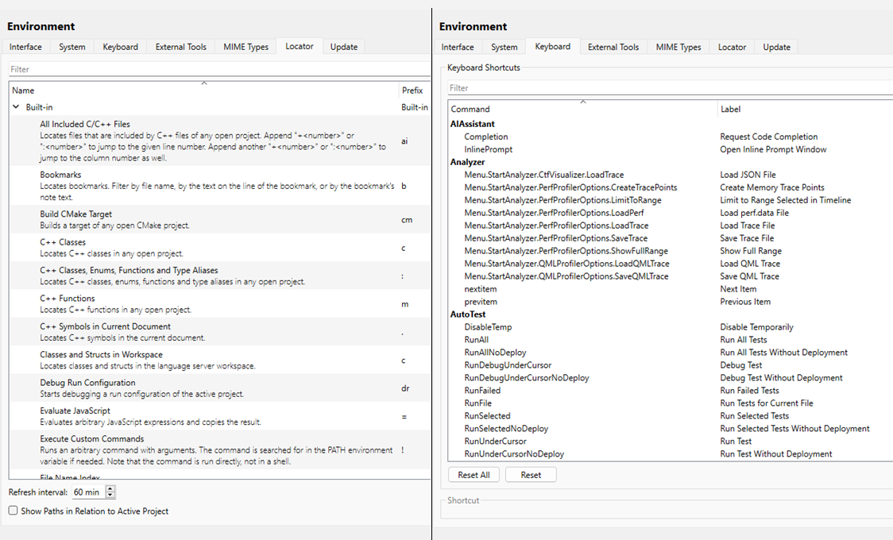Open the Update tab in right panel

pos(776,47)
